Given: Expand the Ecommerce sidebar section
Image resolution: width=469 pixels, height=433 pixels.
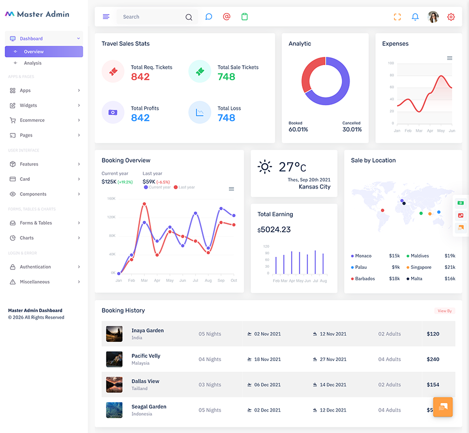Looking at the screenshot, I should (x=44, y=120).
